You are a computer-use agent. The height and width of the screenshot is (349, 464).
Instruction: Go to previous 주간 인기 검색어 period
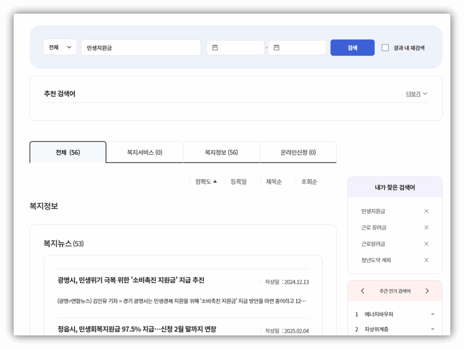pos(363,291)
